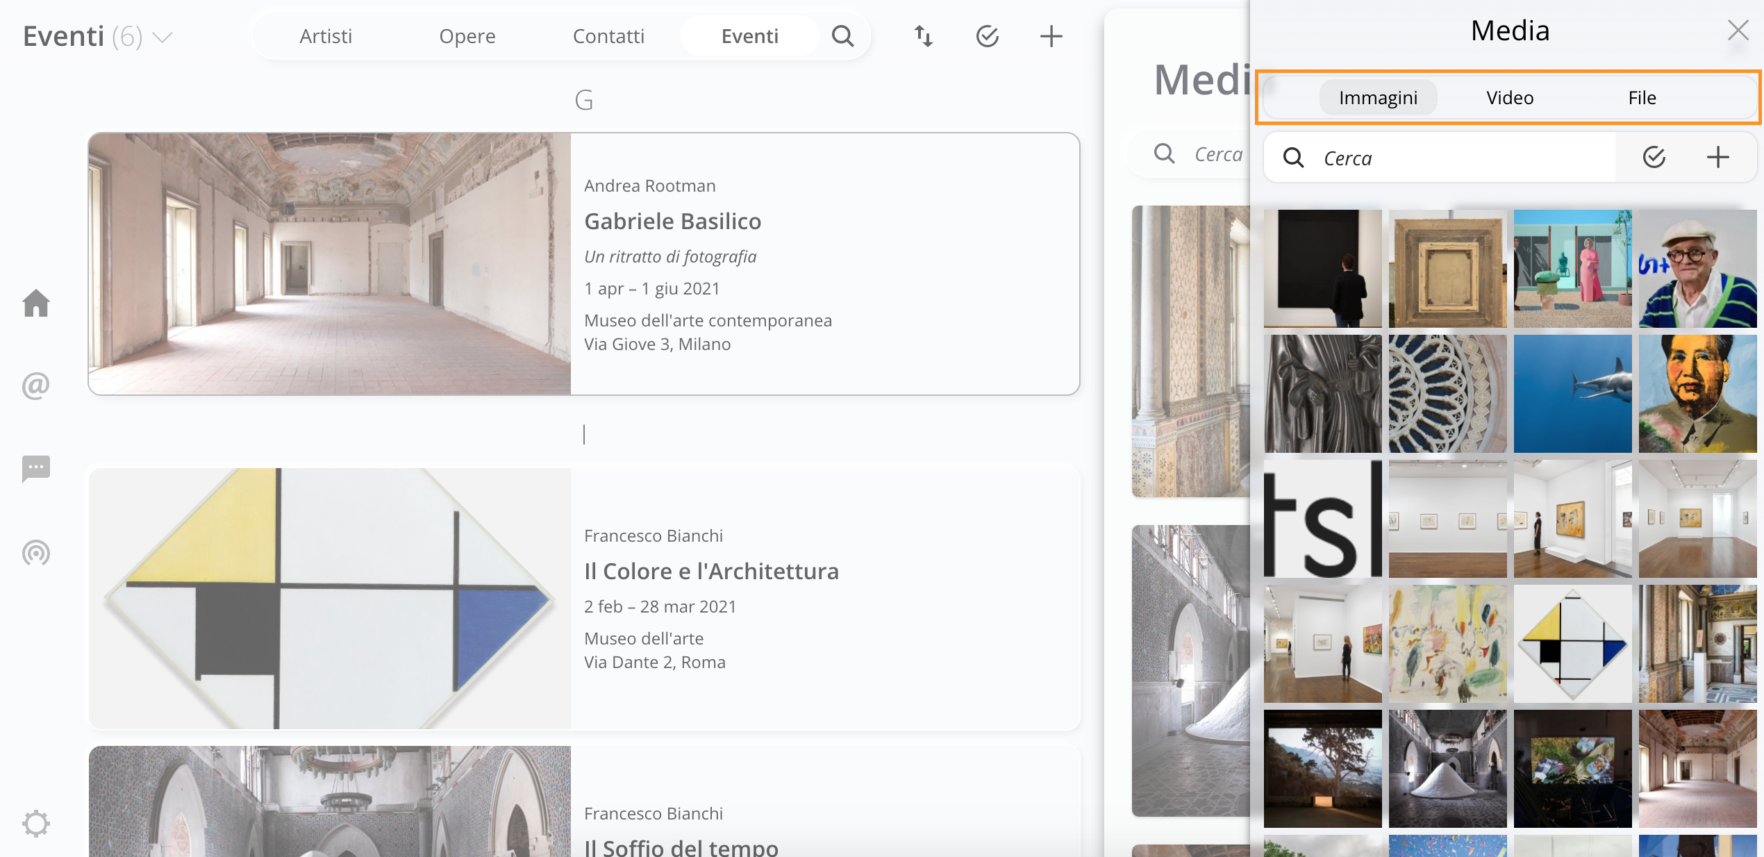Add new event with plus icon
1764x857 pixels.
point(1051,36)
